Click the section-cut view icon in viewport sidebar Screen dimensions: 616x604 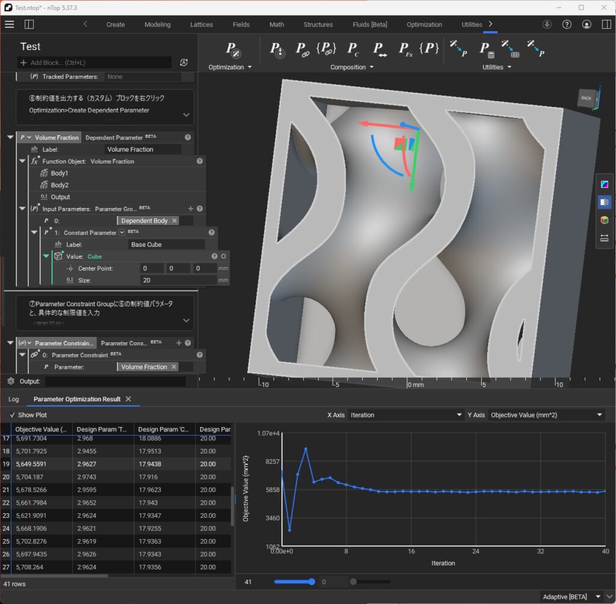click(605, 202)
